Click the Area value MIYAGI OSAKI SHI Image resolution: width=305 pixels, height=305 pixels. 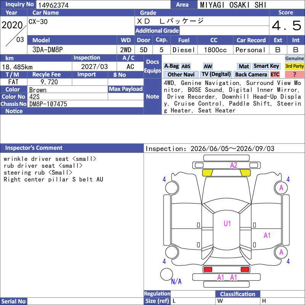[233, 5]
